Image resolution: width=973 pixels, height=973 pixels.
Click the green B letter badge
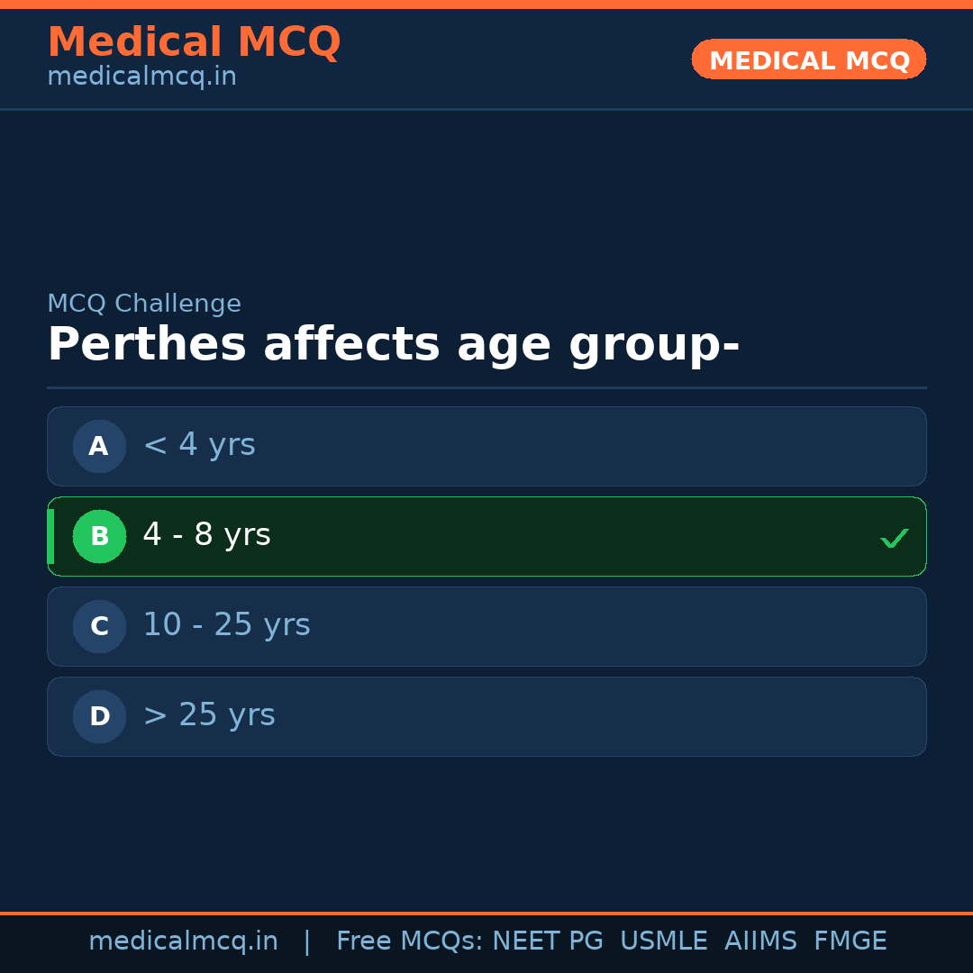(99, 536)
